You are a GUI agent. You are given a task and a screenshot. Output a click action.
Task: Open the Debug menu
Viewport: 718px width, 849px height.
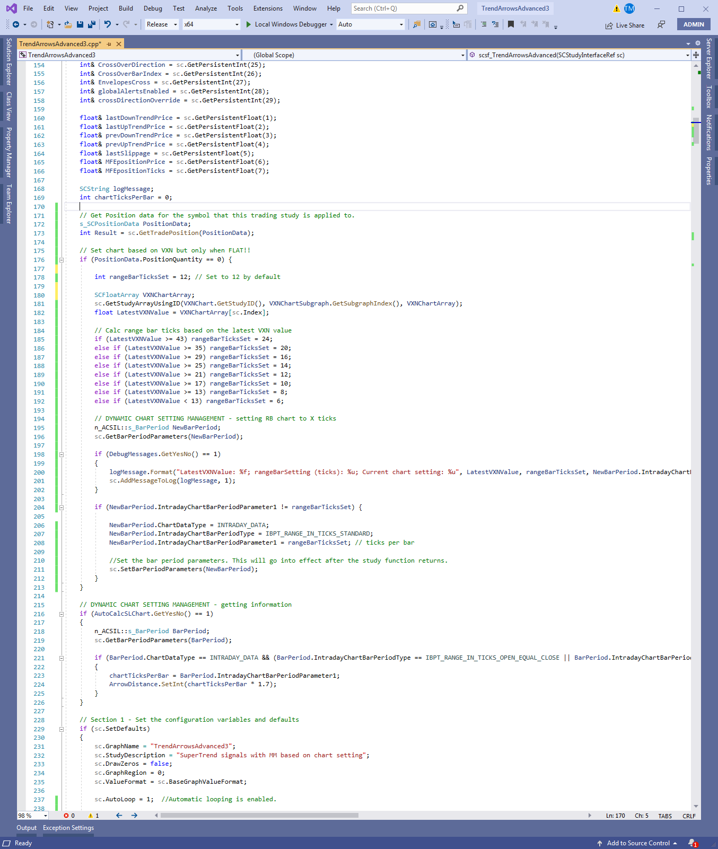click(153, 8)
